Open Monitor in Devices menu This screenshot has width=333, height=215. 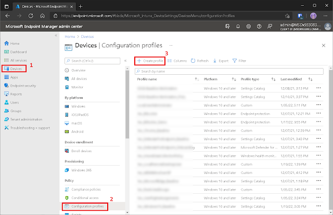[74, 87]
